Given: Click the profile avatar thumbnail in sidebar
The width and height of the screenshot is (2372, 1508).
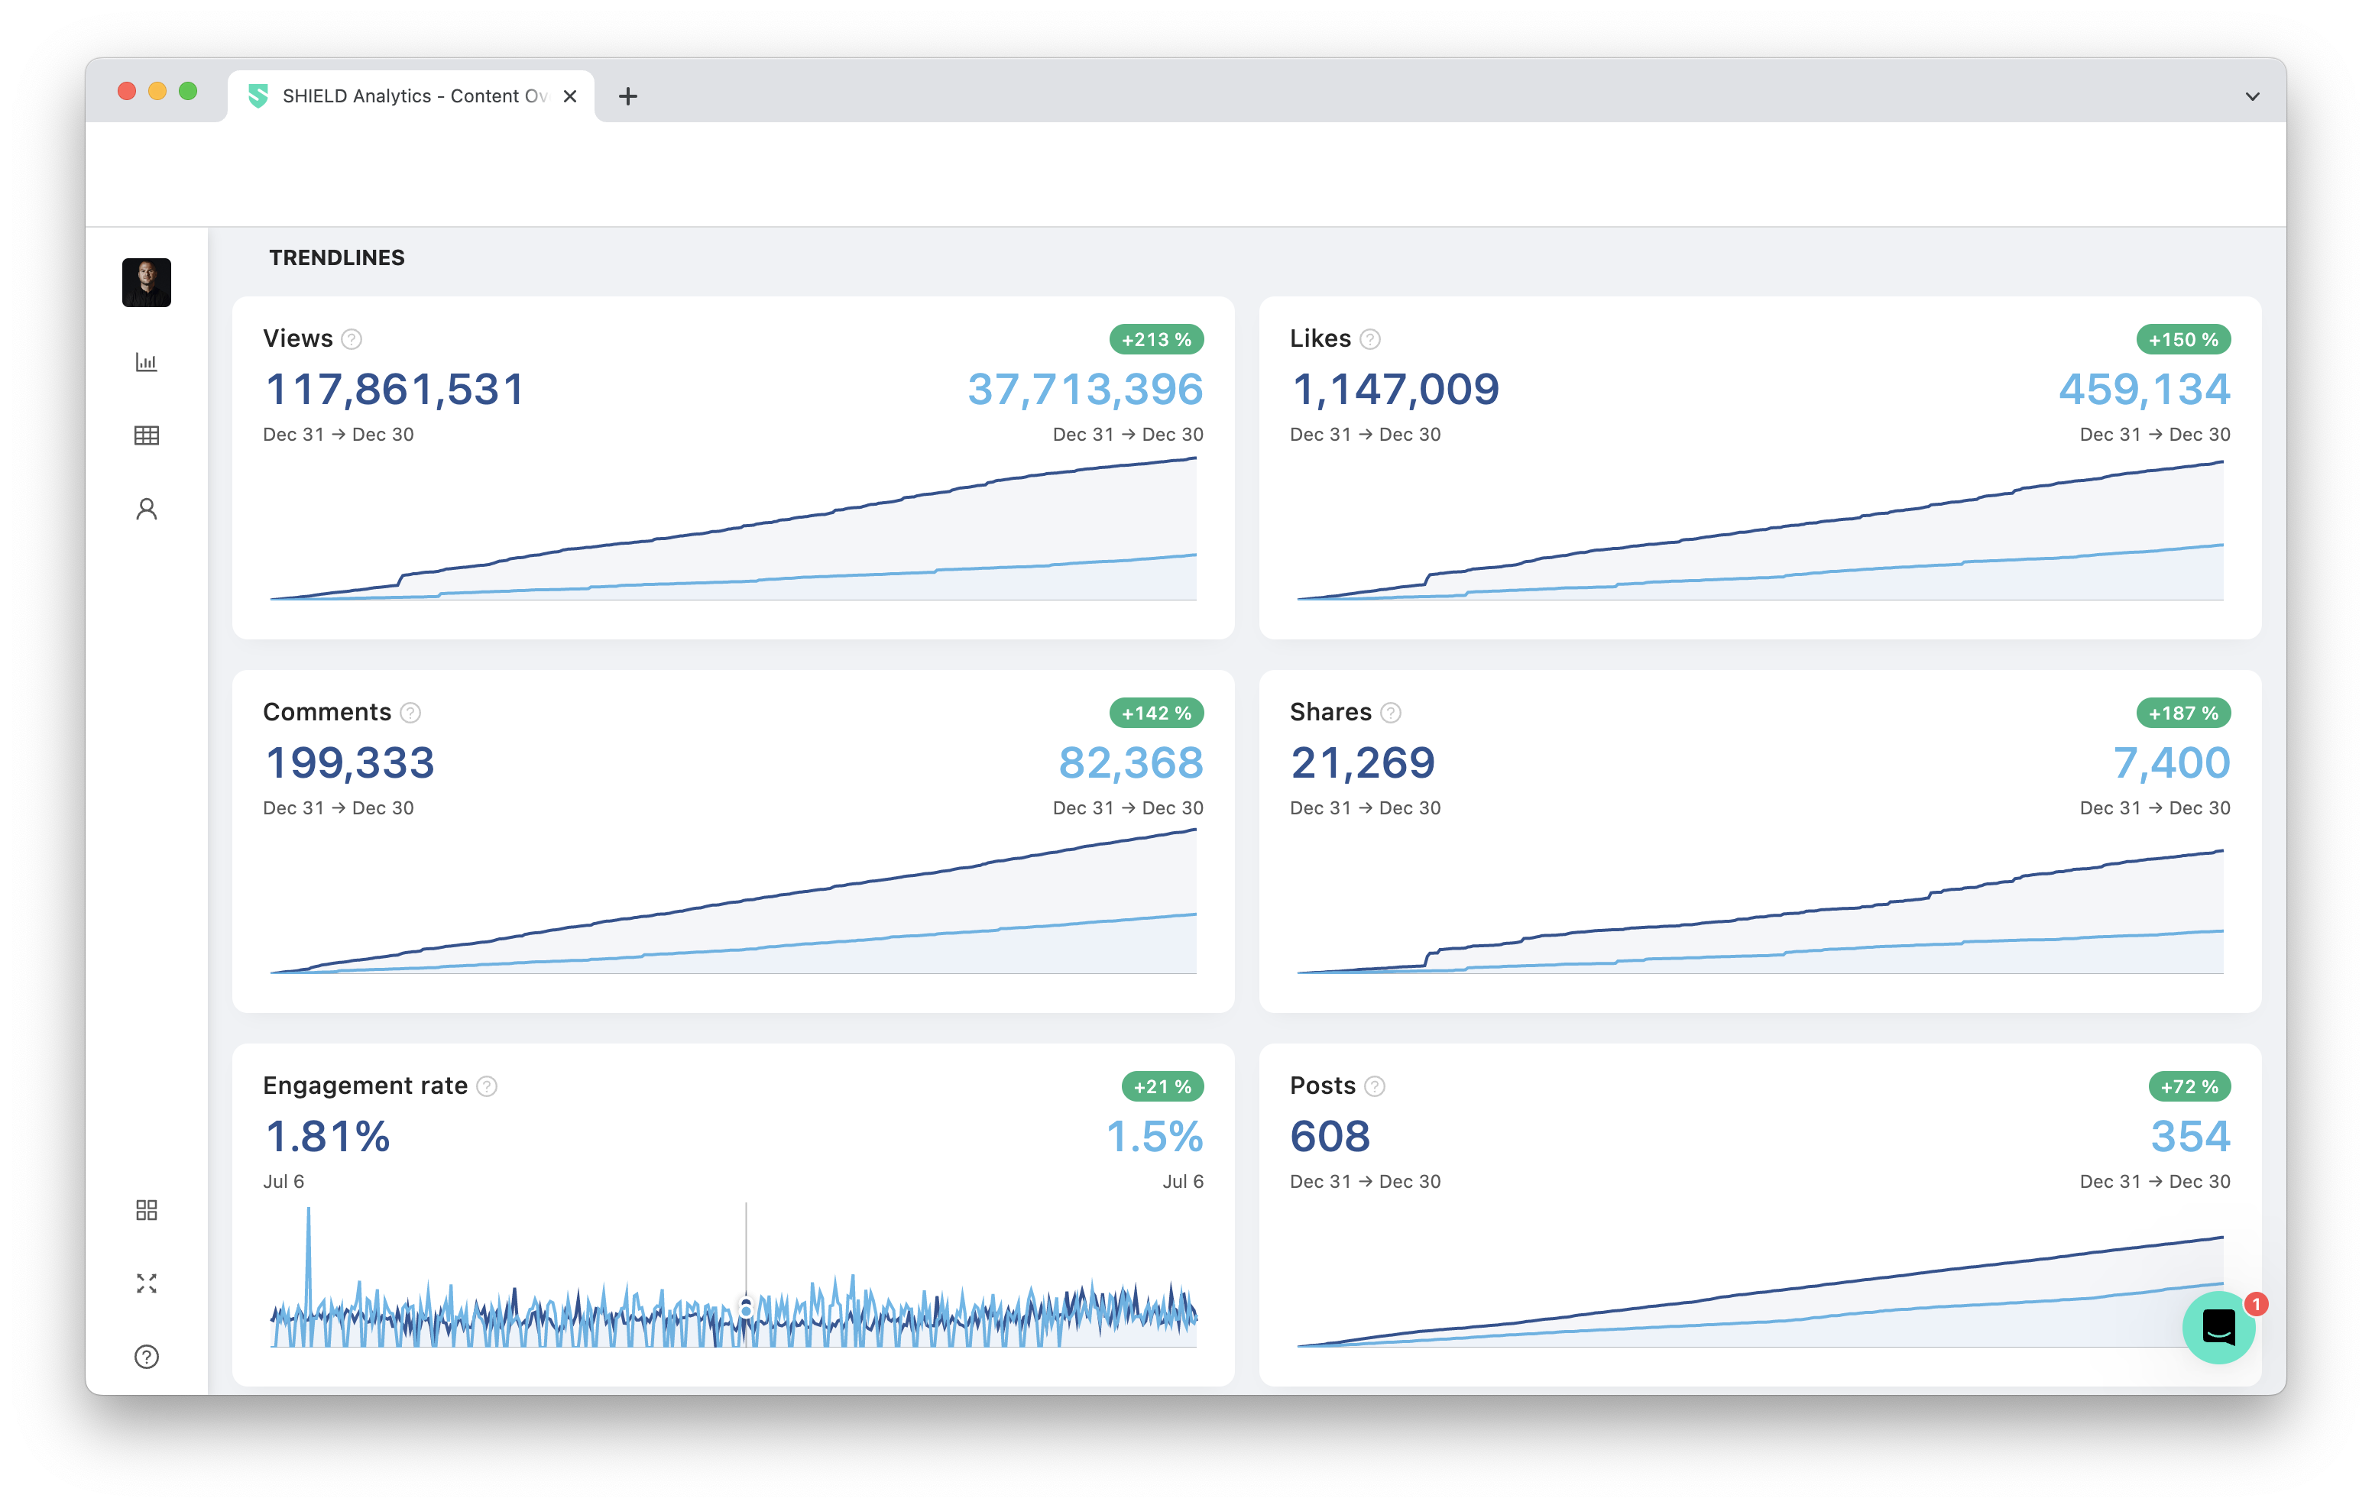Looking at the screenshot, I should [146, 283].
